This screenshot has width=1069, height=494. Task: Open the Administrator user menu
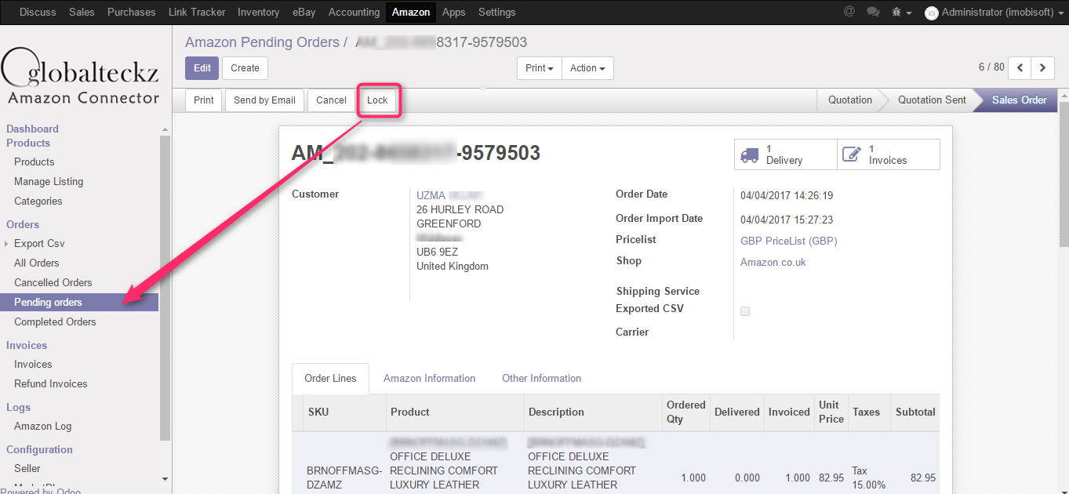[x=994, y=13]
